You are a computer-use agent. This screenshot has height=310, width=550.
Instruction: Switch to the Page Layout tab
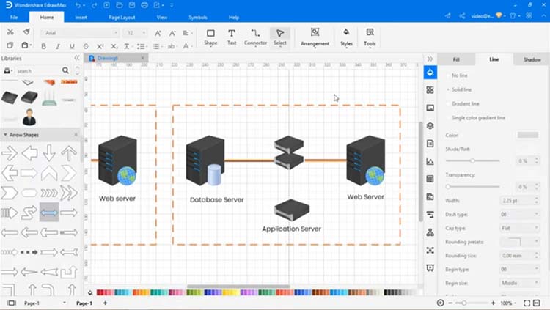(122, 17)
